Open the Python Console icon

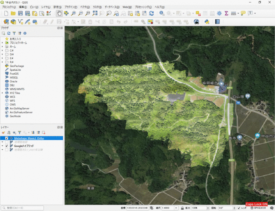point(207,22)
